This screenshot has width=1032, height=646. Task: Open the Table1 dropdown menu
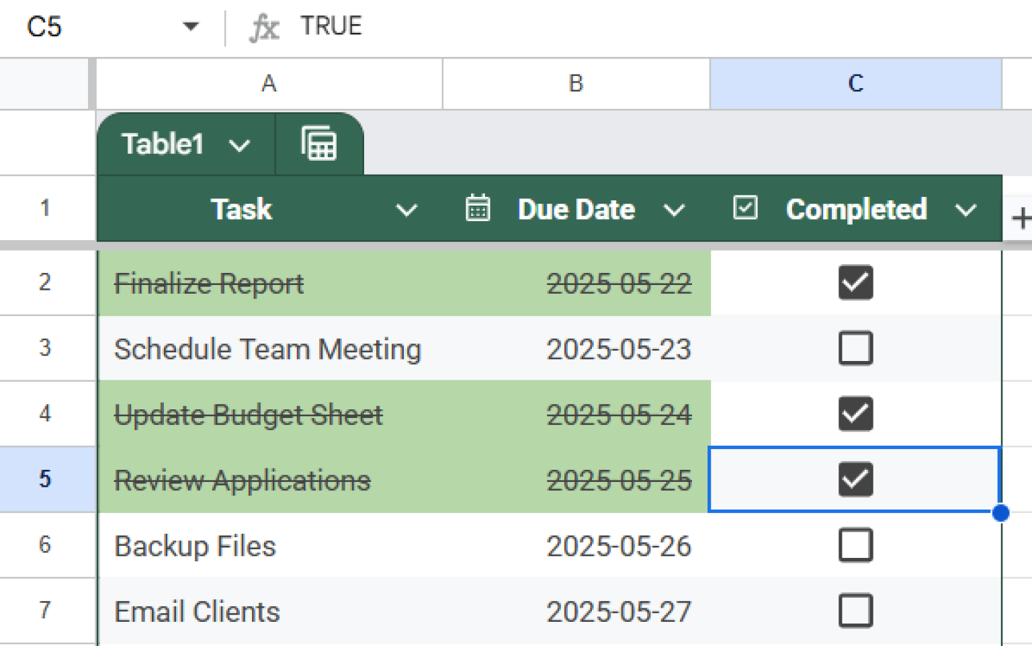(241, 144)
